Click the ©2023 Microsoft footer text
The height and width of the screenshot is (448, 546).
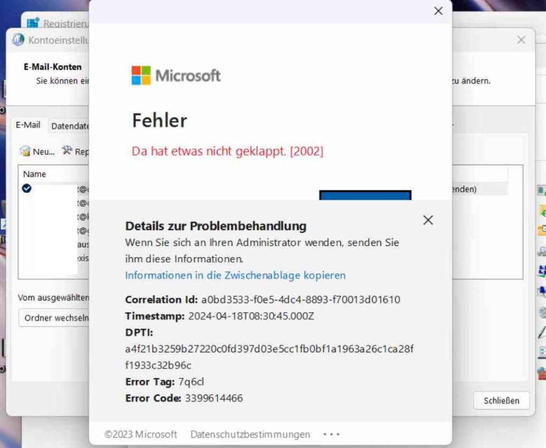point(140,434)
